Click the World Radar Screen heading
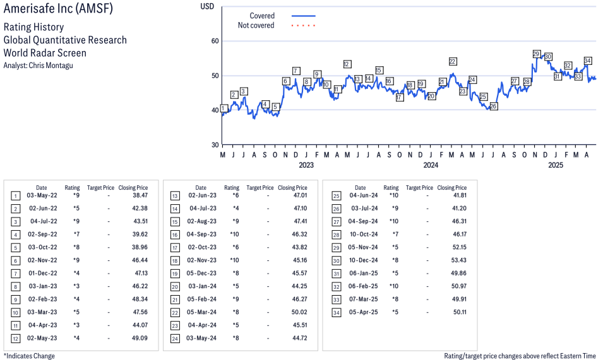 (x=45, y=53)
